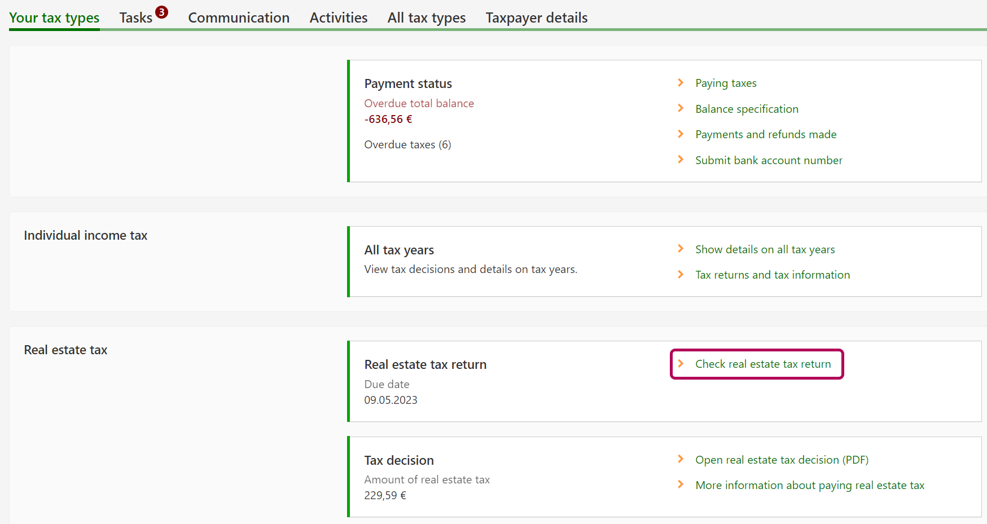987x524 pixels.
Task: Click Check real estate tax return
Action: 763,364
